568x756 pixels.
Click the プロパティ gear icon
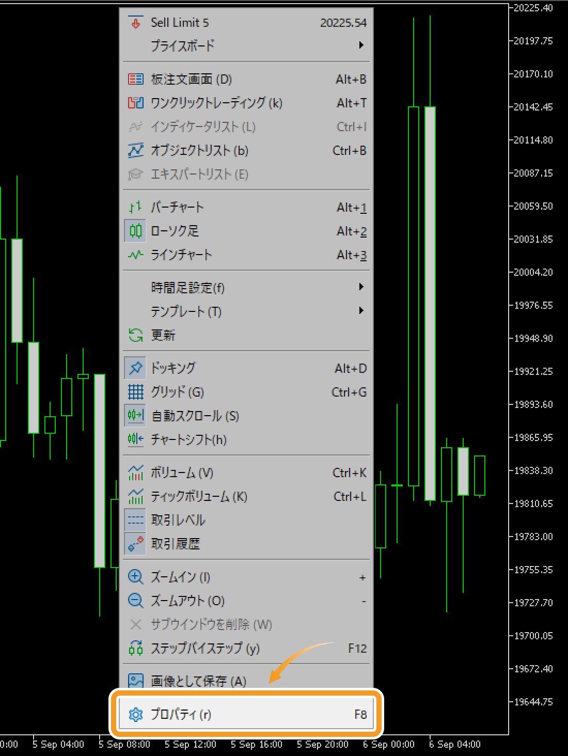pos(136,714)
